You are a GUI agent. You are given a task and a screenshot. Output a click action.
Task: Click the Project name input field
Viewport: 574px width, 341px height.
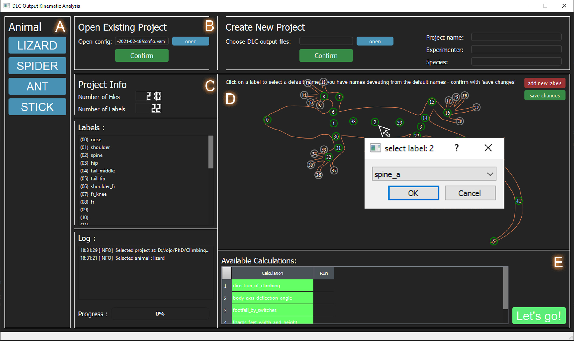516,37
